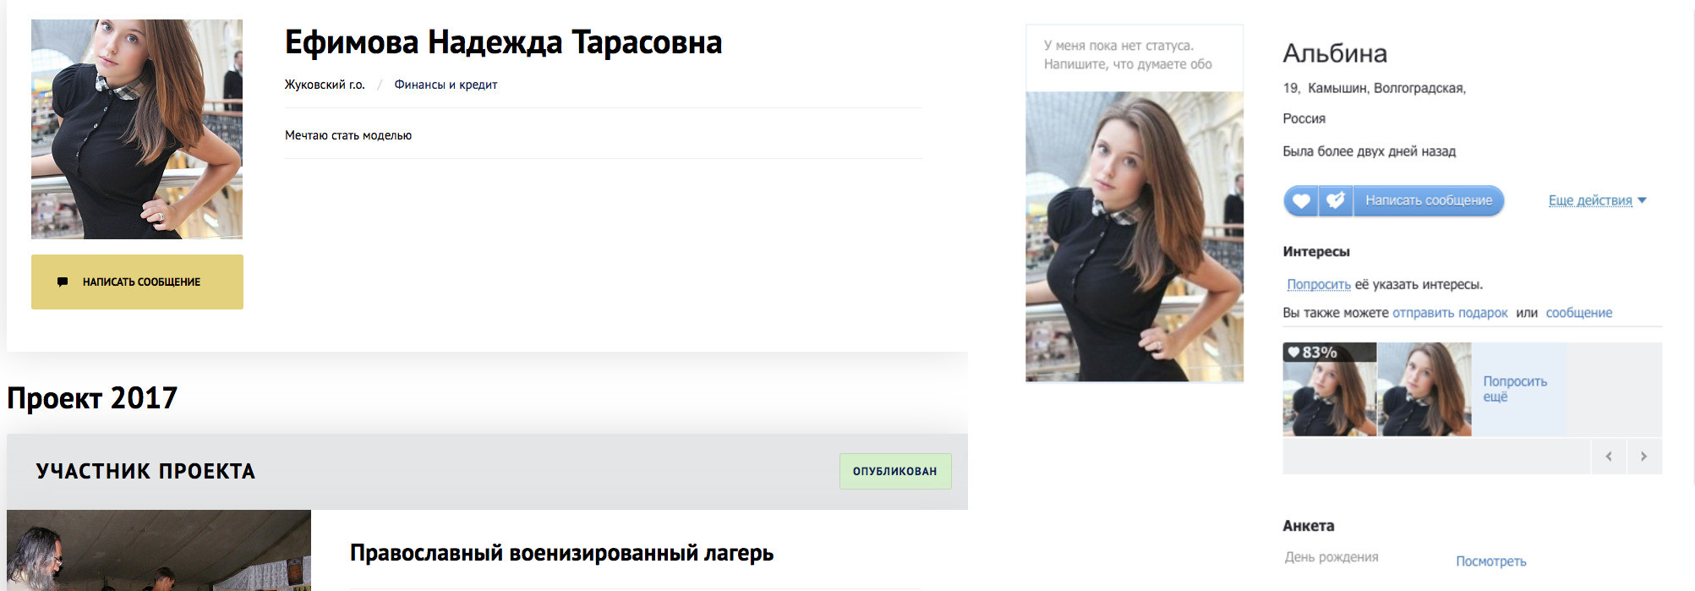Click the yellow "НАПИСАТЬ СООБЩЕНИЕ" button
1695x591 pixels.
137,282
